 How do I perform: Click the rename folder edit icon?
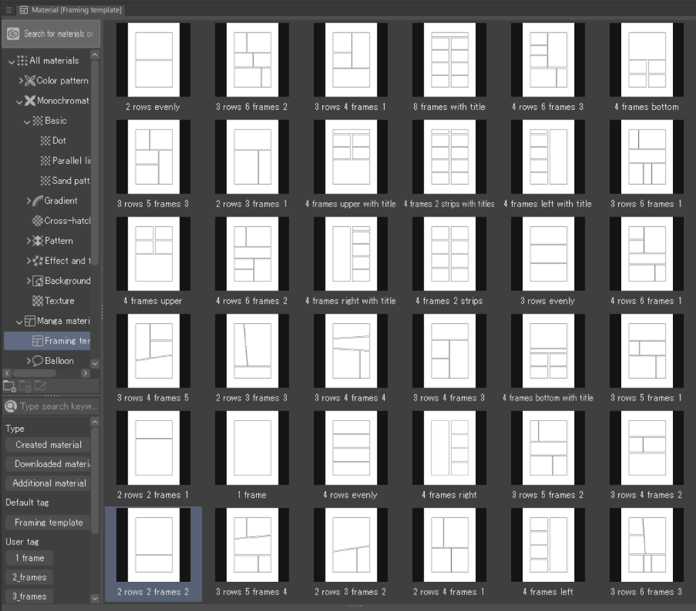[40, 386]
